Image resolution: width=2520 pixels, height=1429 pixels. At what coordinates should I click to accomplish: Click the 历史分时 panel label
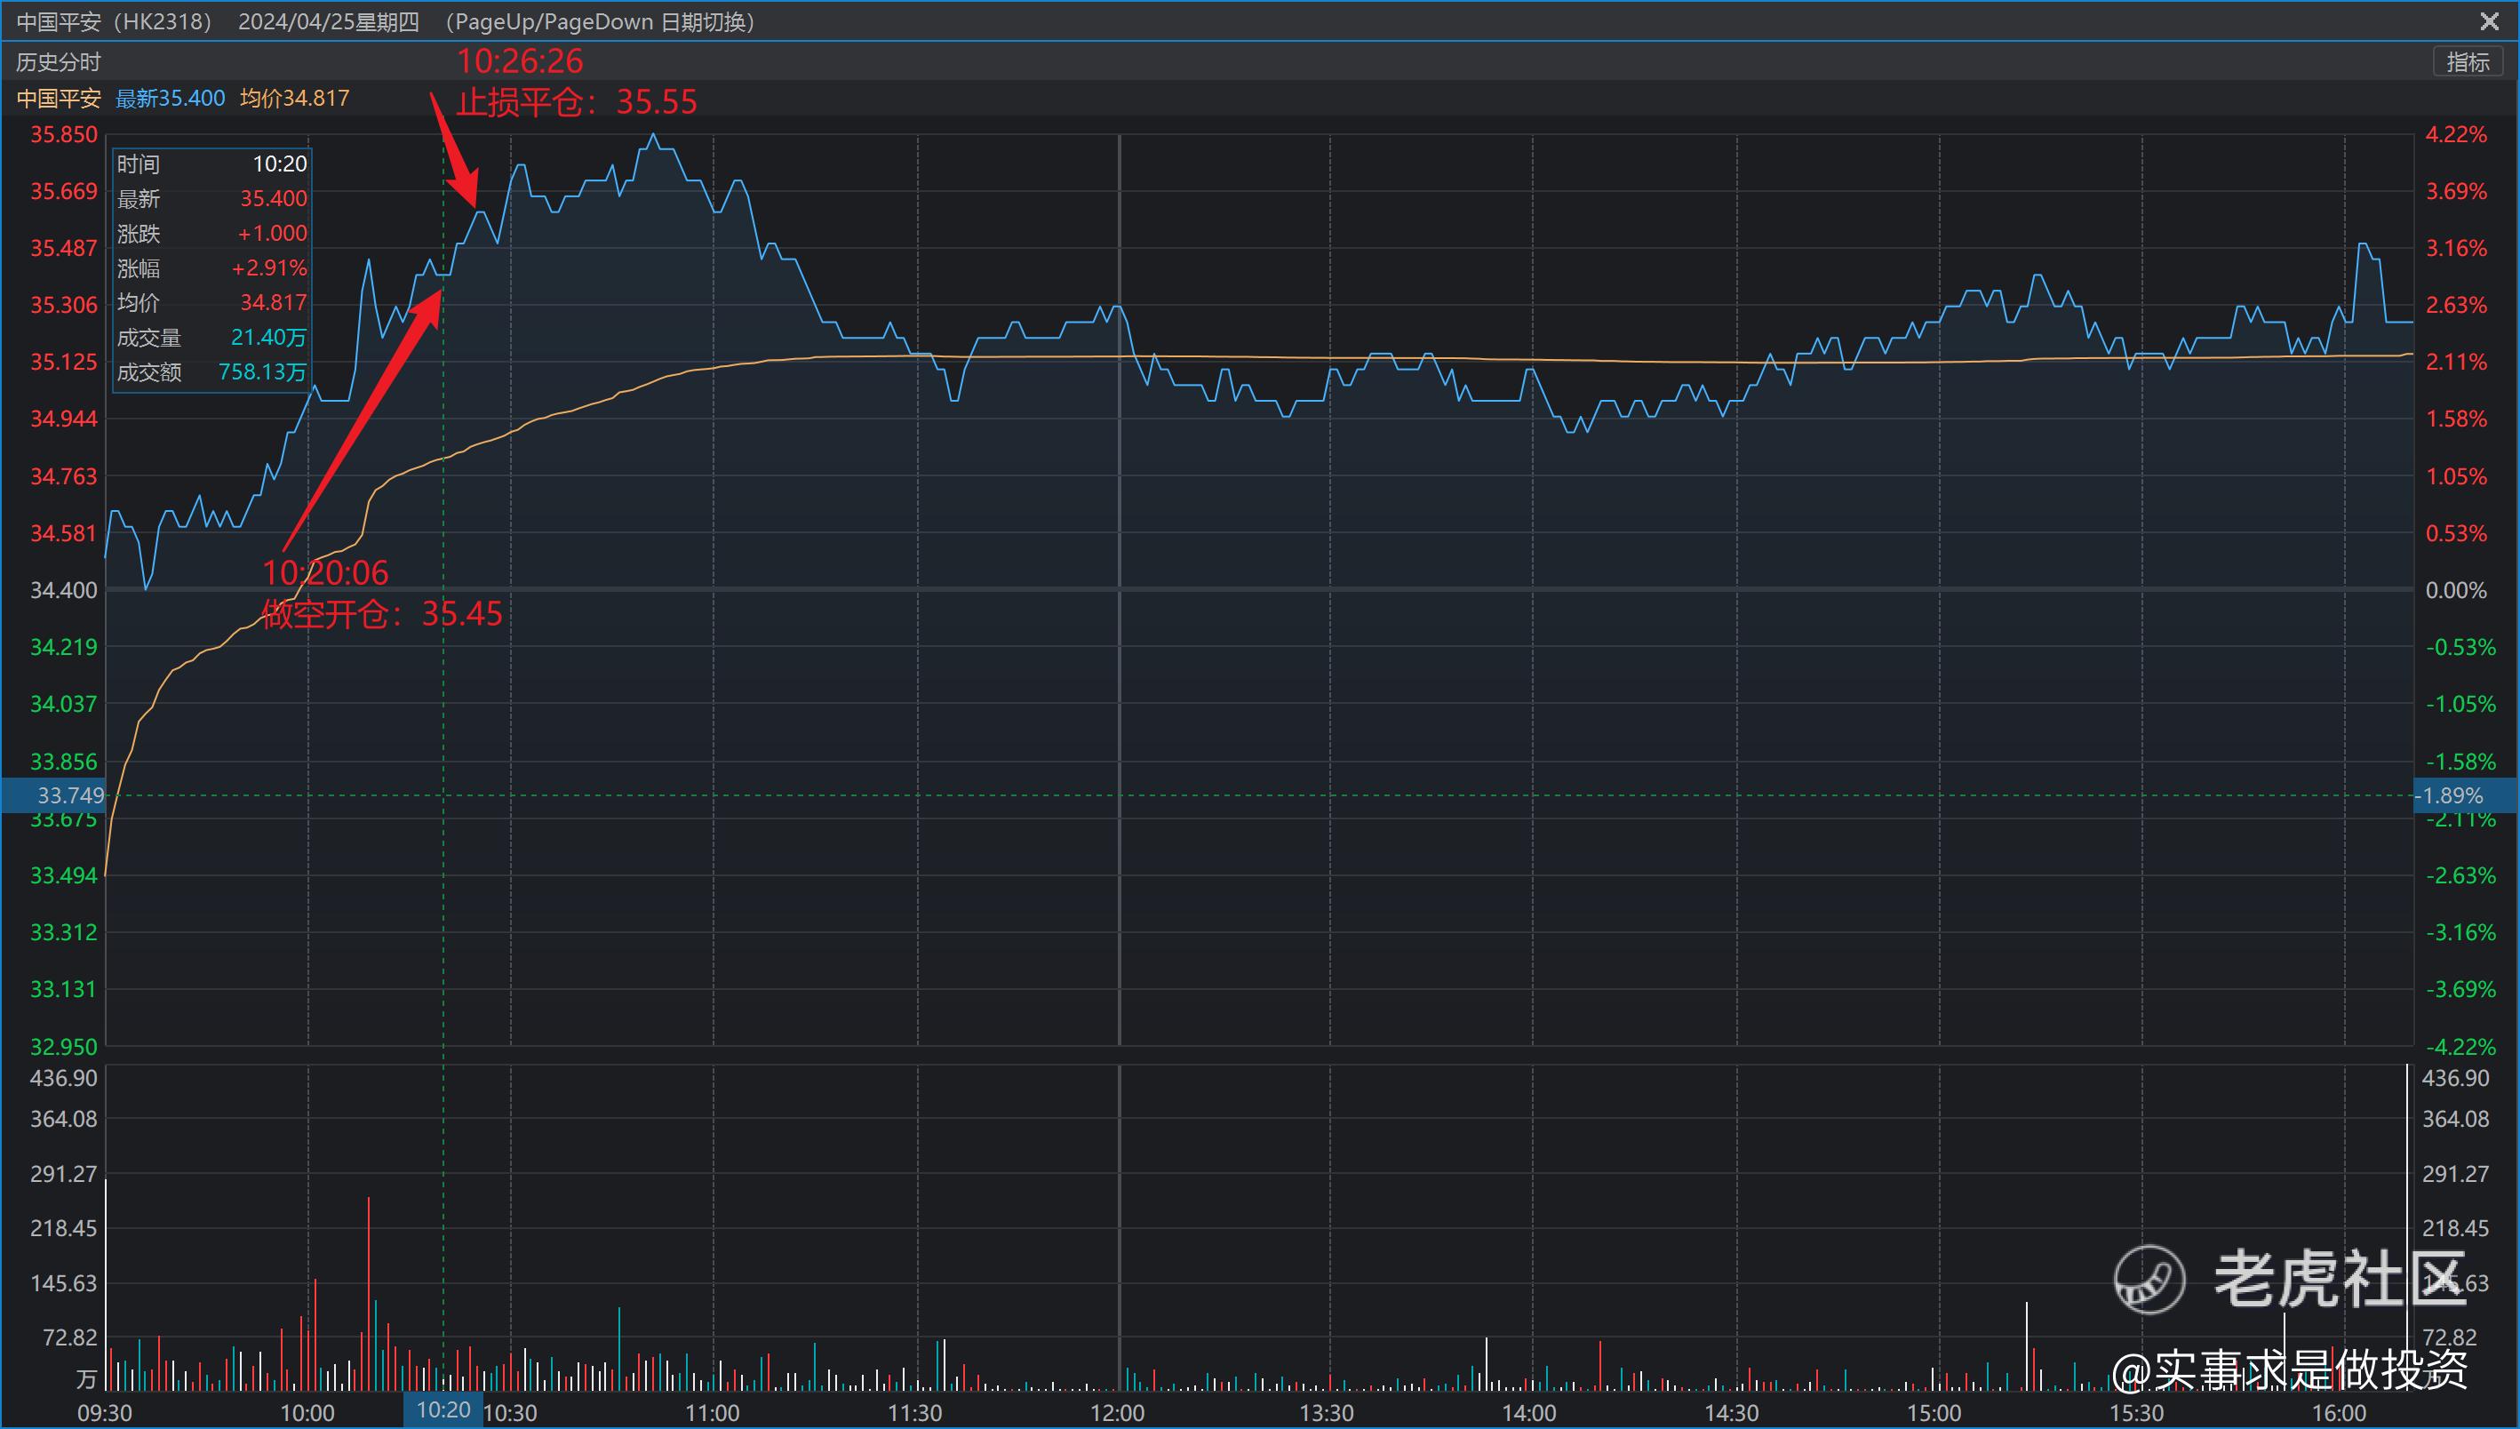coord(59,62)
